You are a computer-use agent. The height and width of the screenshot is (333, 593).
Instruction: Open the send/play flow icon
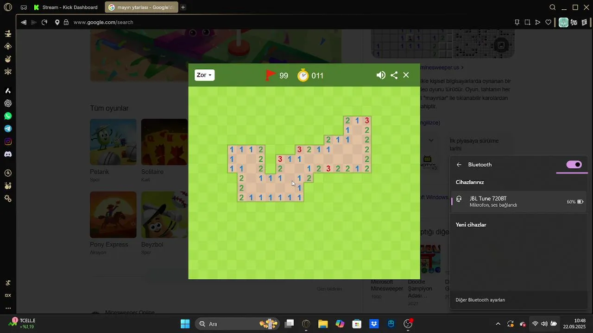[x=538, y=22]
